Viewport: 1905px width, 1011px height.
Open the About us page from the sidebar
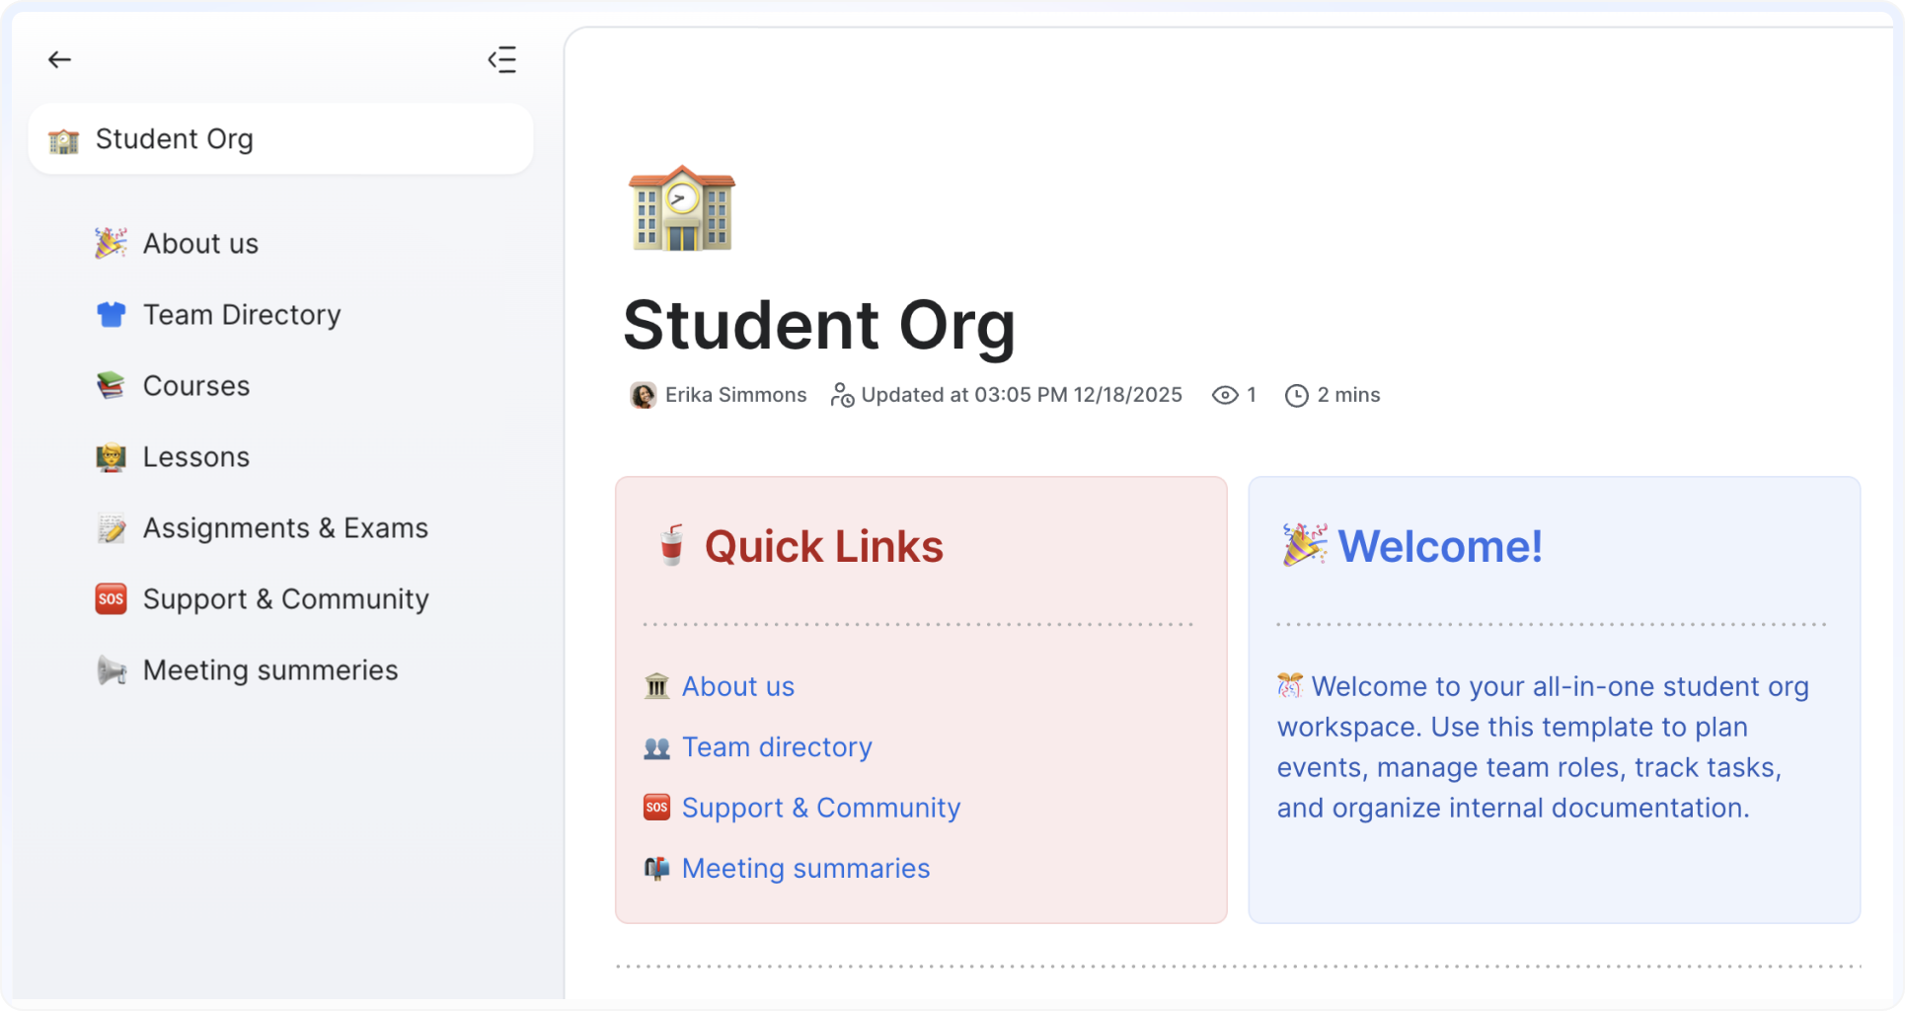point(200,243)
